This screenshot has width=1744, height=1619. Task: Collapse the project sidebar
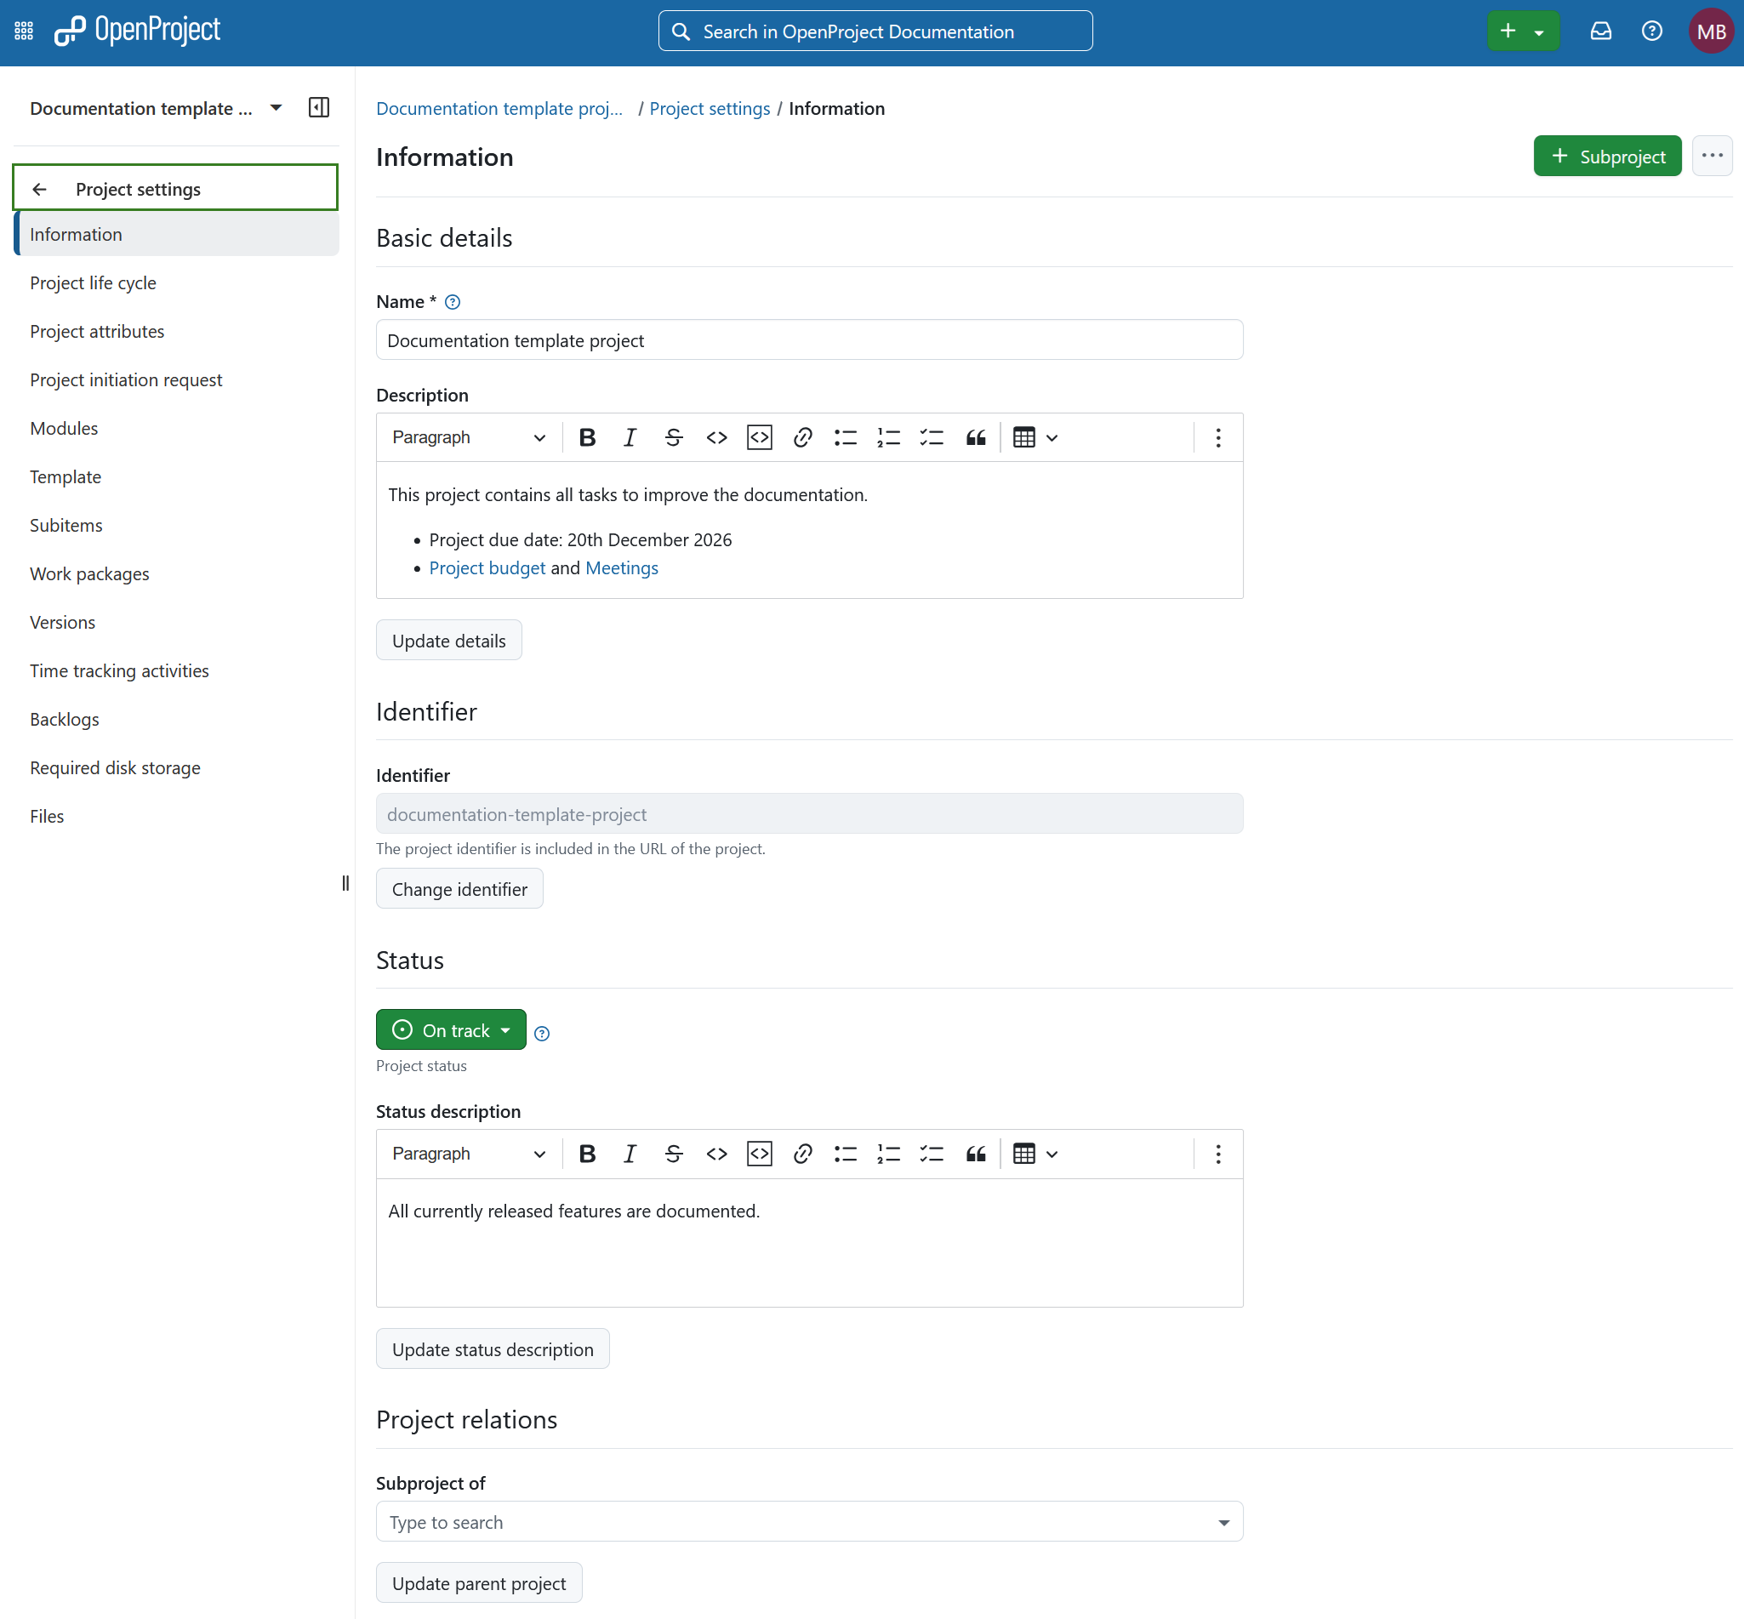(x=318, y=107)
